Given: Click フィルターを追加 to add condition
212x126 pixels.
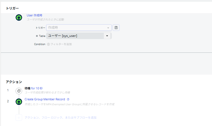Looking at the screenshot, I should 61,44.
